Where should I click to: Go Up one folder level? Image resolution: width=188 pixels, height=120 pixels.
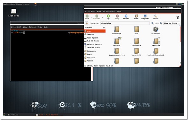coord(108,17)
